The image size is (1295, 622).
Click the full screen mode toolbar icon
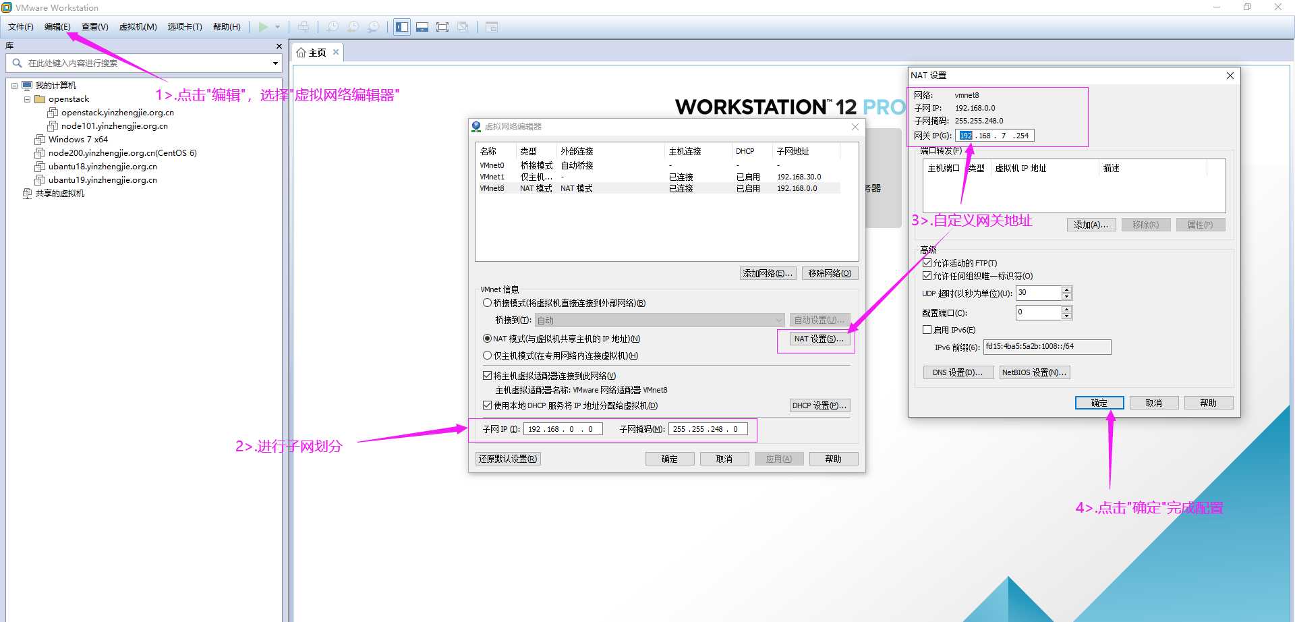point(442,27)
